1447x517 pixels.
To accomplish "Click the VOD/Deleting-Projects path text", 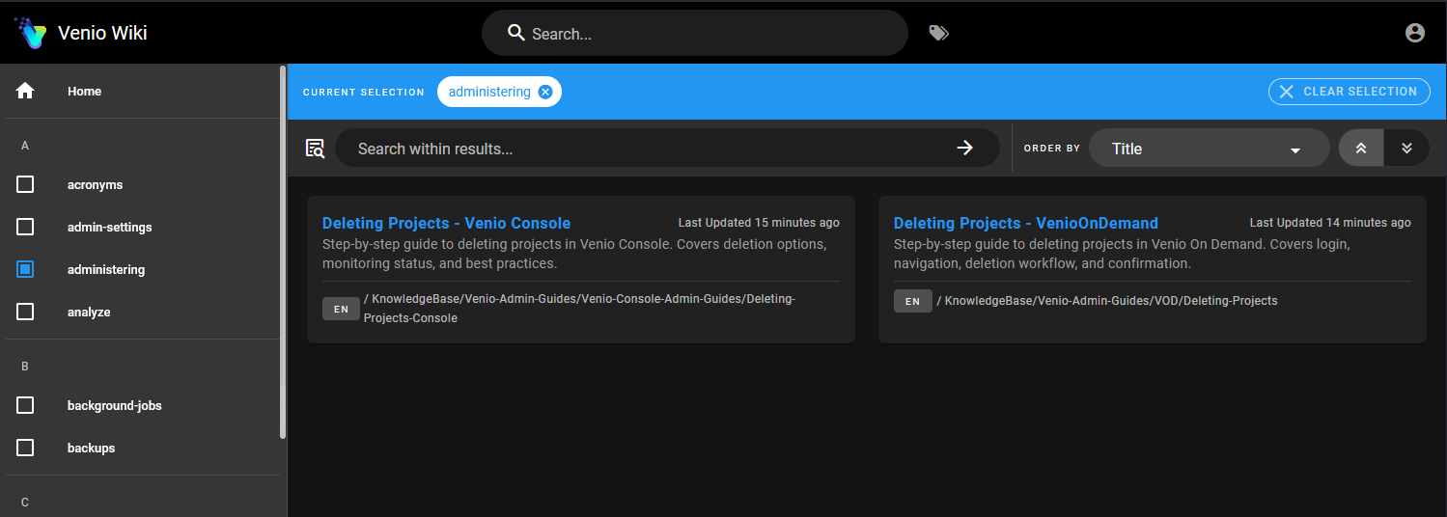I will [x=1107, y=301].
